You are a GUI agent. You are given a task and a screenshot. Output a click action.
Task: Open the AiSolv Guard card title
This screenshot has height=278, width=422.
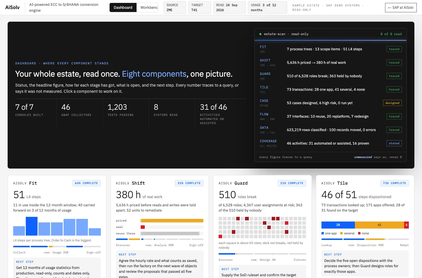tap(233, 183)
